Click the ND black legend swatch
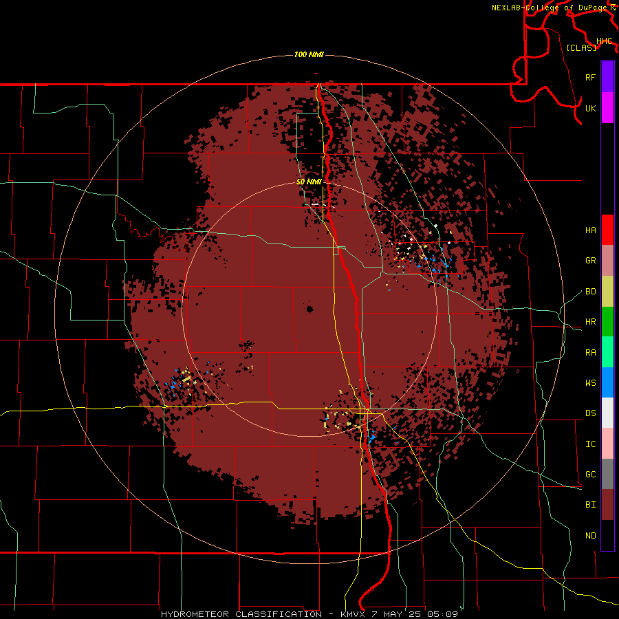The image size is (619, 619). coord(607,535)
